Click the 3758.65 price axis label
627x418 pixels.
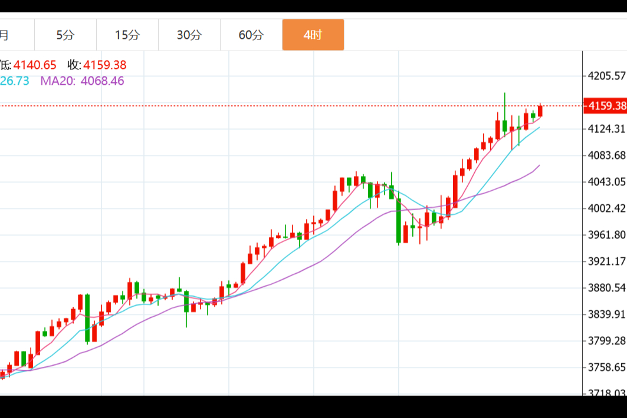pos(607,367)
